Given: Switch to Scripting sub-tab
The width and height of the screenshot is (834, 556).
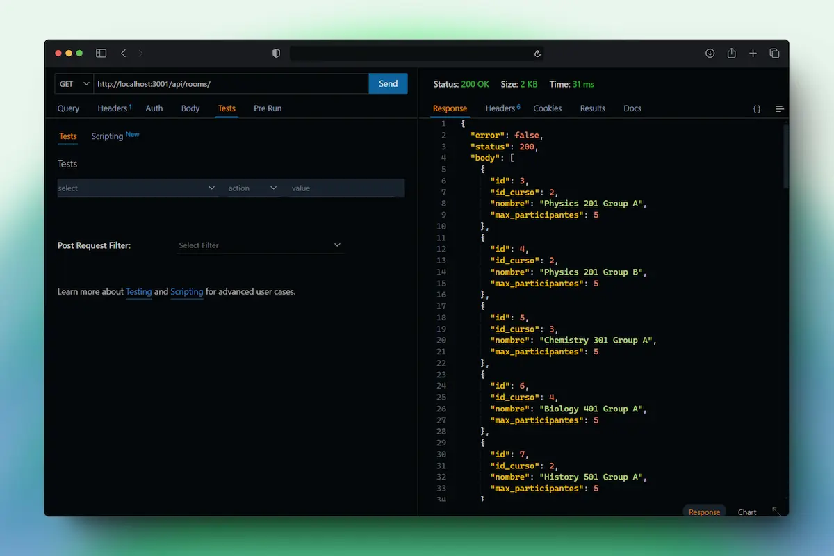Looking at the screenshot, I should (x=115, y=136).
